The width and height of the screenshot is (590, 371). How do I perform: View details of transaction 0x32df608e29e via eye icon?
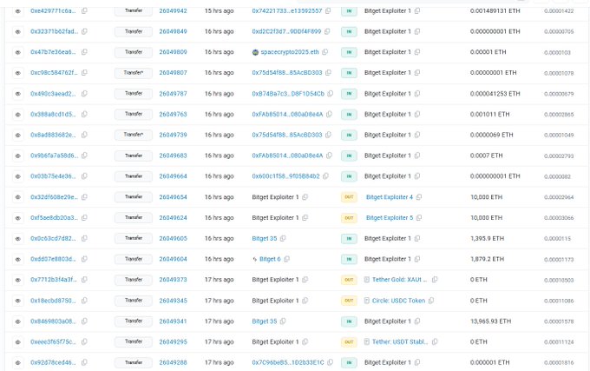click(17, 197)
